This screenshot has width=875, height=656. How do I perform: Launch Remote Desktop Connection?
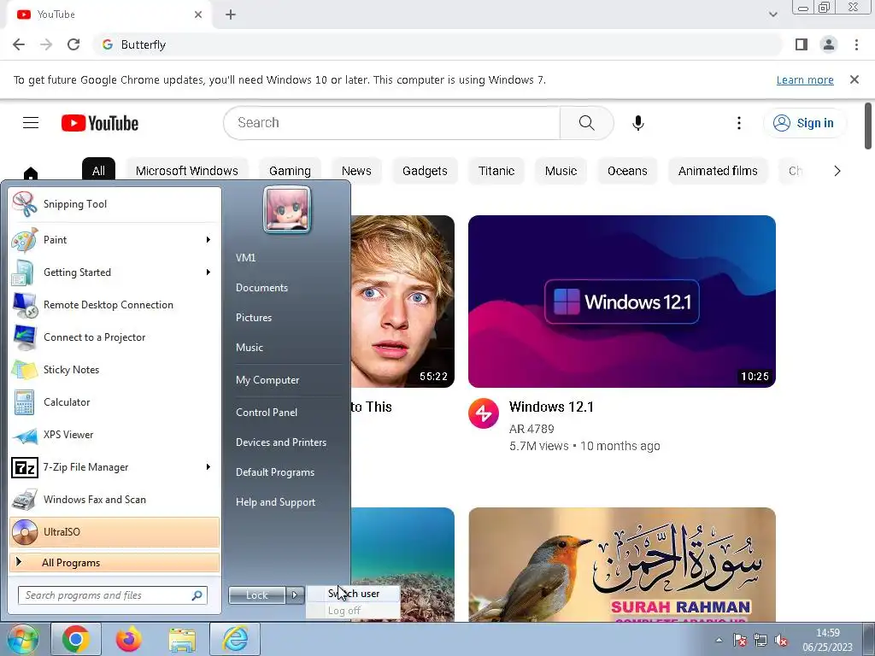pyautogui.click(x=115, y=305)
